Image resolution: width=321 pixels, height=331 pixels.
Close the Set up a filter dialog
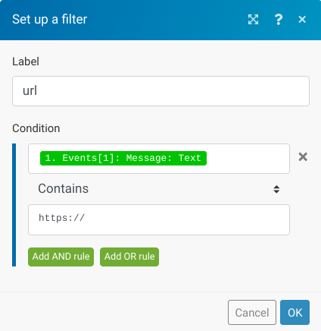point(302,20)
